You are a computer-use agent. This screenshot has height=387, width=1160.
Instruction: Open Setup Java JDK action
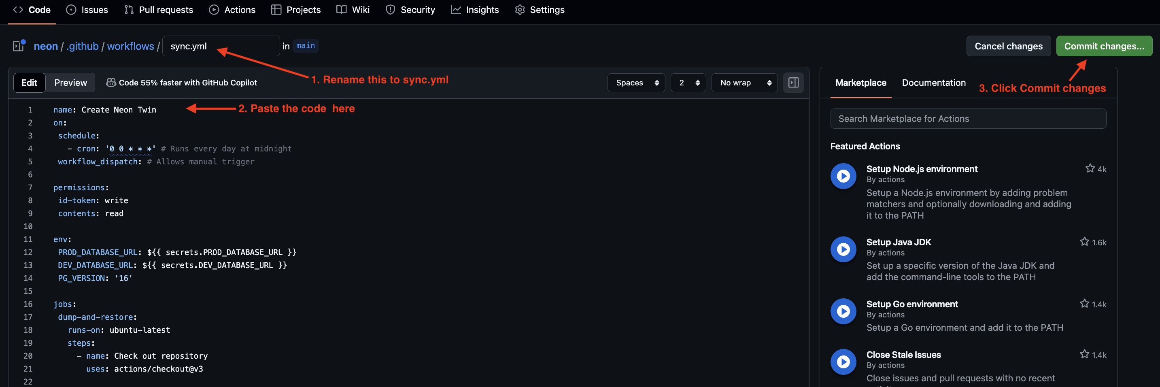point(899,242)
